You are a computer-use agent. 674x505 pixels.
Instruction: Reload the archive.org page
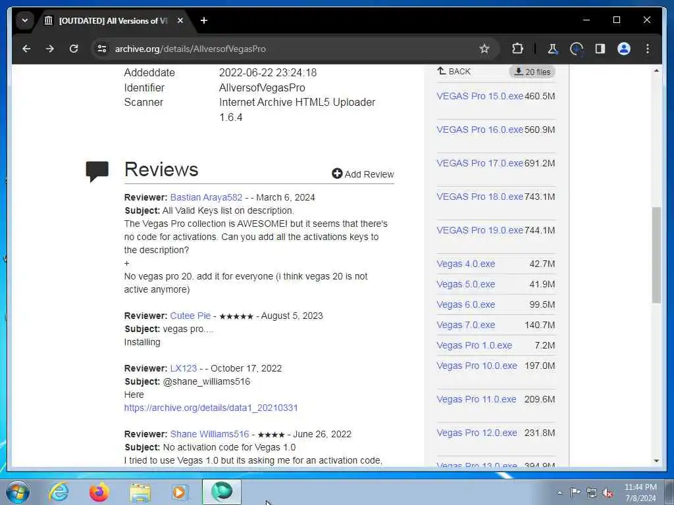point(74,49)
